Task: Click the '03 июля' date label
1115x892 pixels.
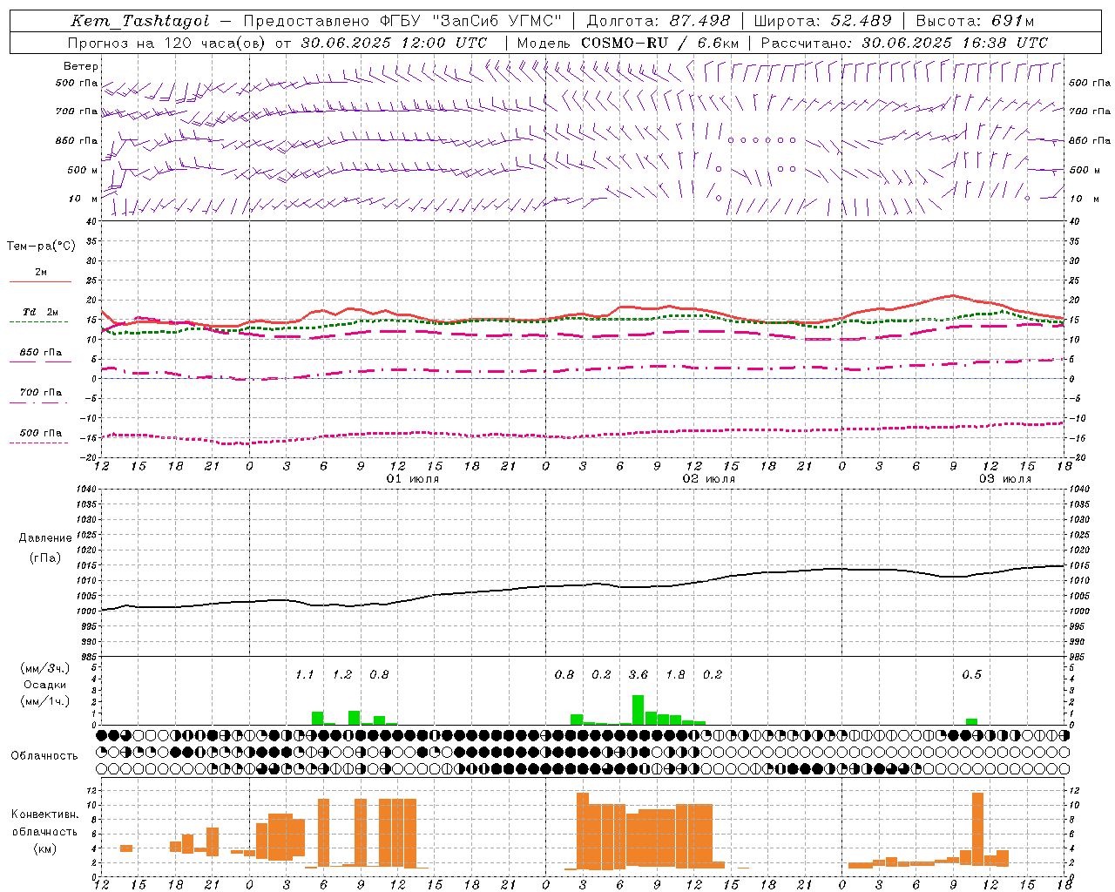Action: coord(1005,479)
